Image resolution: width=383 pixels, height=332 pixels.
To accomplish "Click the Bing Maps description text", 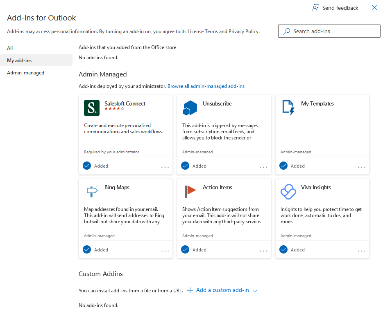I will (124, 215).
